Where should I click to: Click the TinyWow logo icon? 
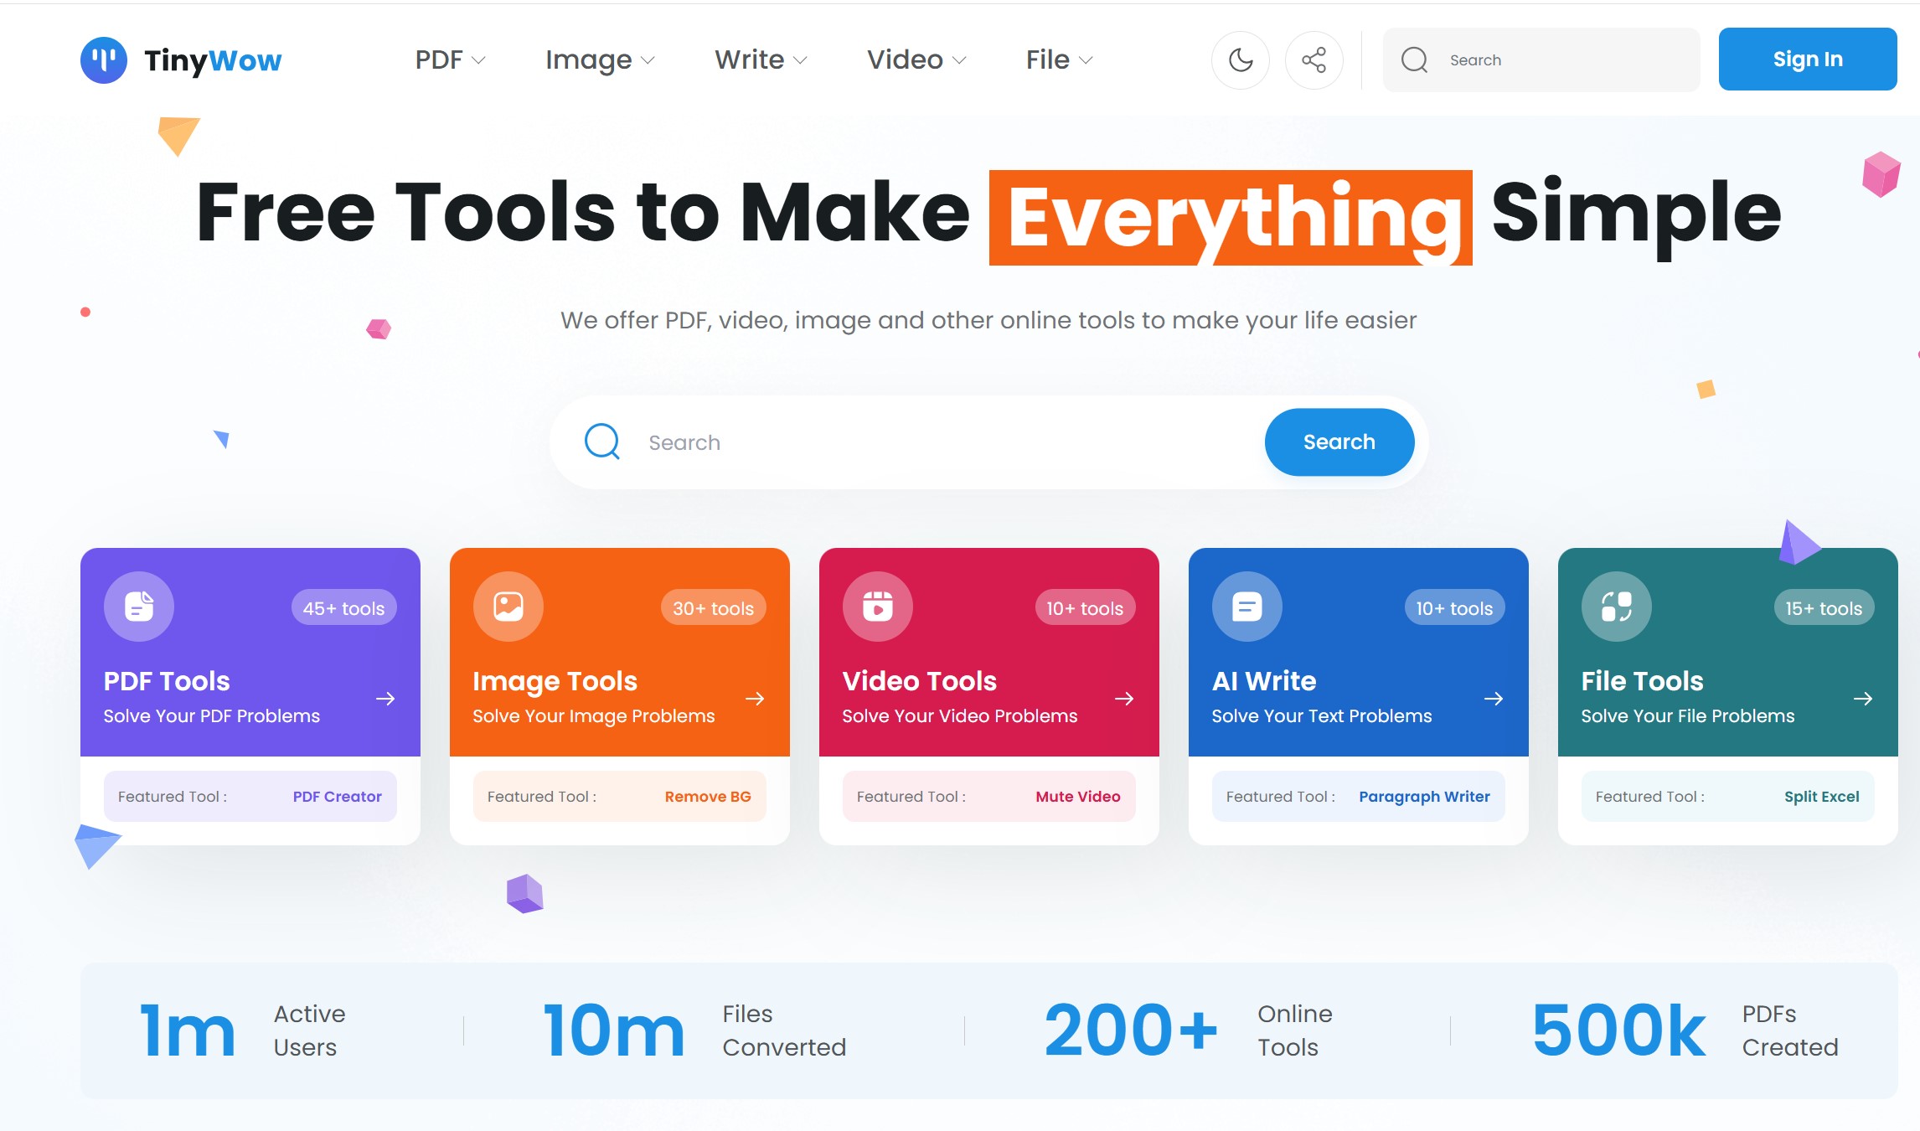click(104, 59)
